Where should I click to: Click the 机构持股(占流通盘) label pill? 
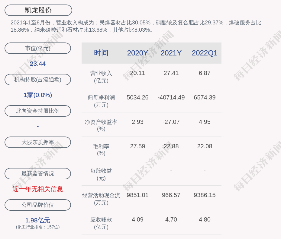38,80
